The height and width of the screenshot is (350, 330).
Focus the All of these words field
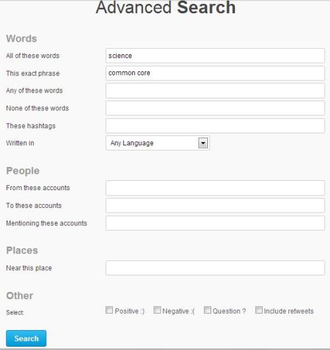[x=215, y=55]
